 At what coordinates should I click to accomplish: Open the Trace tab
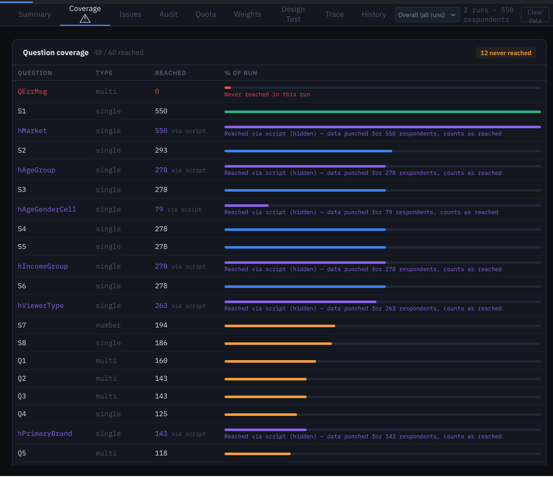coord(334,14)
